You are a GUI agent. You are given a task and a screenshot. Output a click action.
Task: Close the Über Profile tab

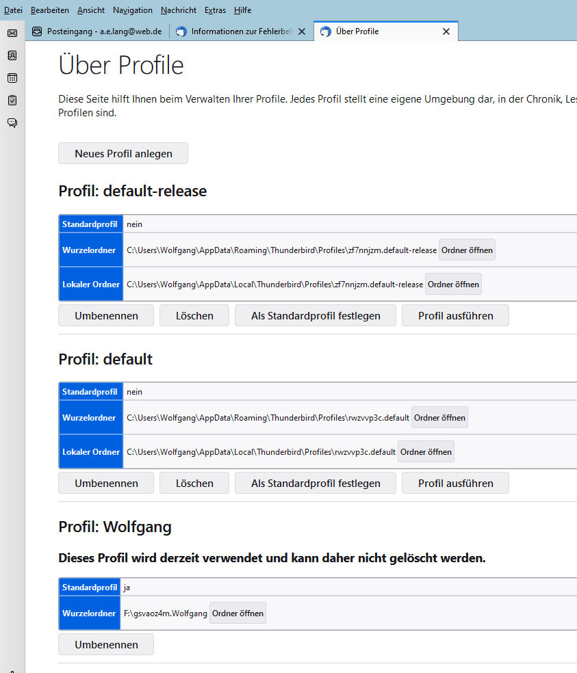point(446,31)
